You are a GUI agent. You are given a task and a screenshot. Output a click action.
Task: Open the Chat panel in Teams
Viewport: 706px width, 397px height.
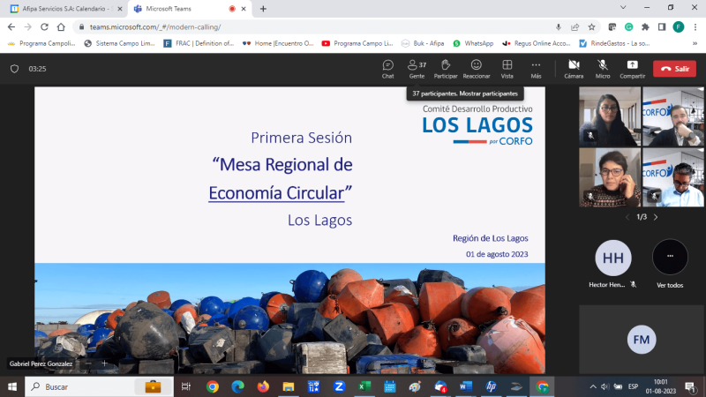click(x=387, y=68)
